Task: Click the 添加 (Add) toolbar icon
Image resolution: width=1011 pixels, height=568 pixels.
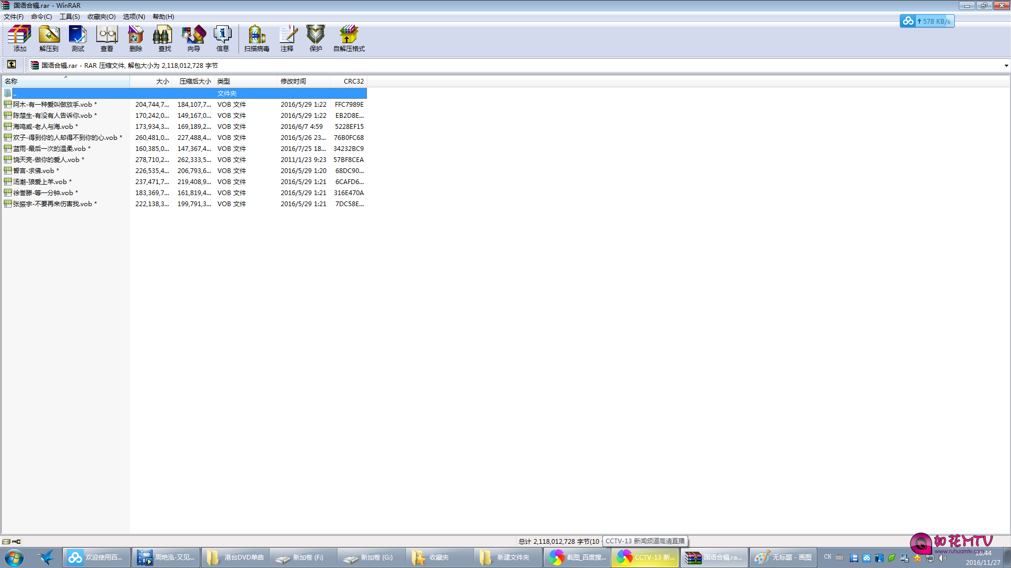Action: click(x=20, y=38)
